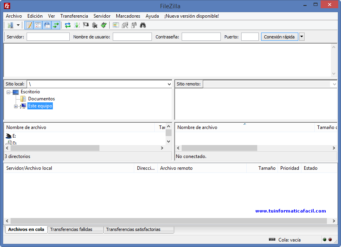This screenshot has width=341, height=247.
Task: Collapse the Escritorio tree node
Action: (8, 93)
